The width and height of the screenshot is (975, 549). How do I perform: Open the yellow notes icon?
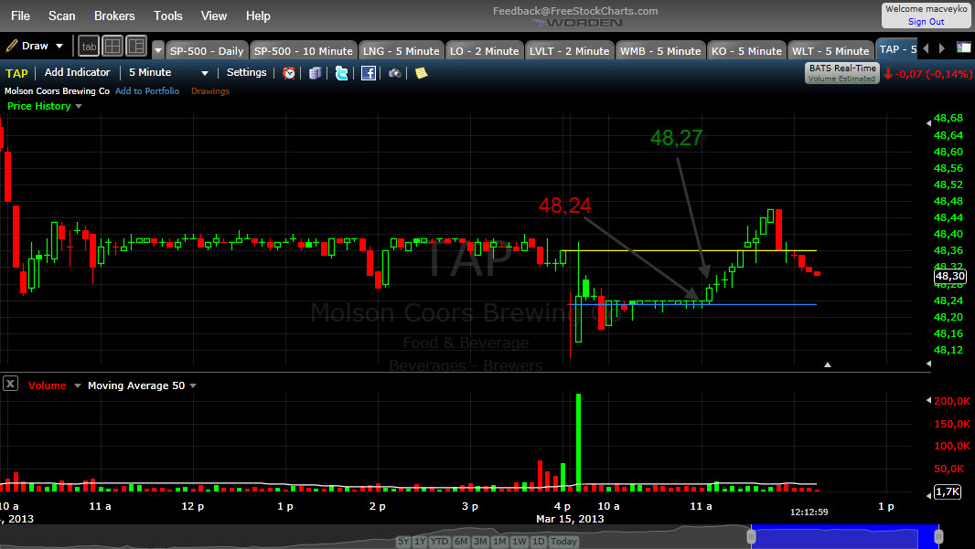coord(421,73)
